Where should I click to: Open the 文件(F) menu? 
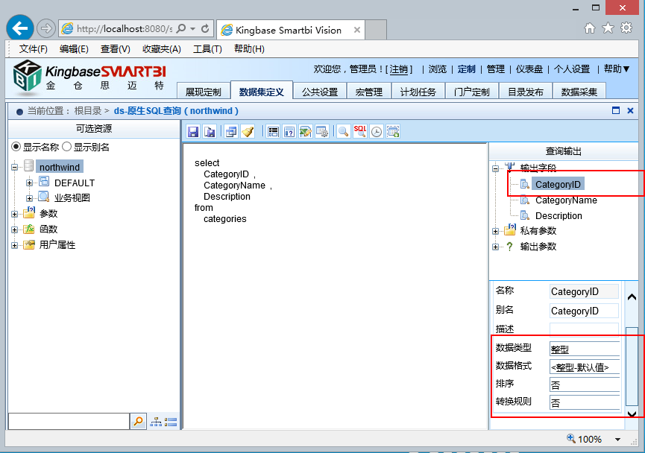34,49
